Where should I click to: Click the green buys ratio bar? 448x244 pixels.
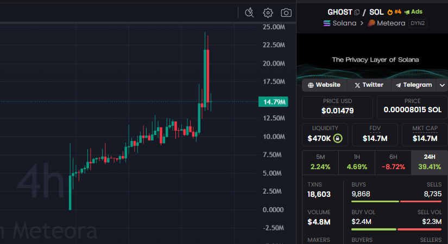(375, 202)
